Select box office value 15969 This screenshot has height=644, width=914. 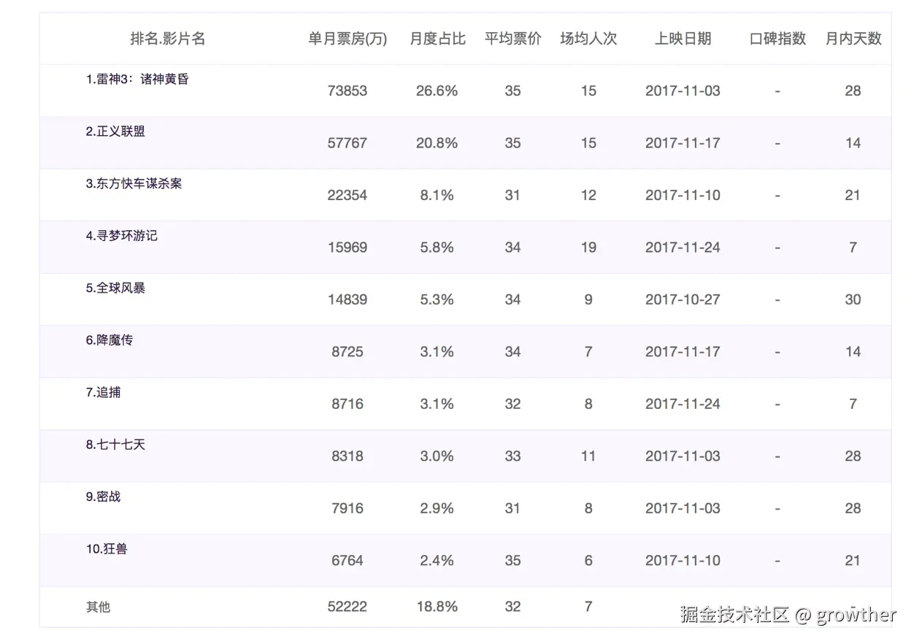pos(347,248)
